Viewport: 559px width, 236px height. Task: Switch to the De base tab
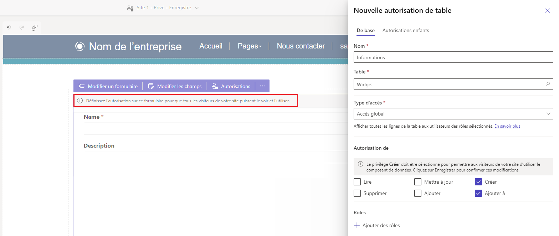point(365,30)
